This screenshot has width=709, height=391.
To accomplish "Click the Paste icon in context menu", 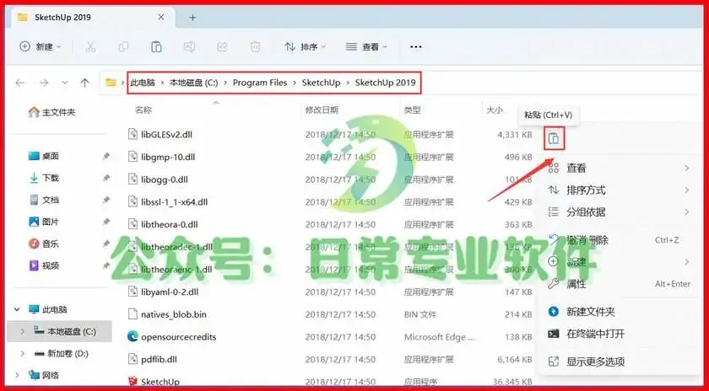I will (x=554, y=138).
